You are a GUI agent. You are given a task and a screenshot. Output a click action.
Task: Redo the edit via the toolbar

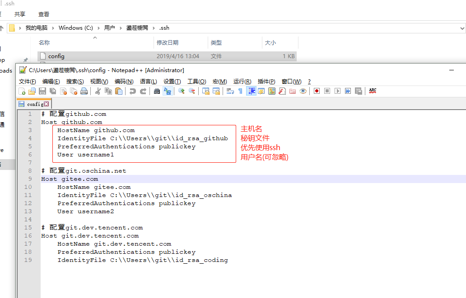143,91
